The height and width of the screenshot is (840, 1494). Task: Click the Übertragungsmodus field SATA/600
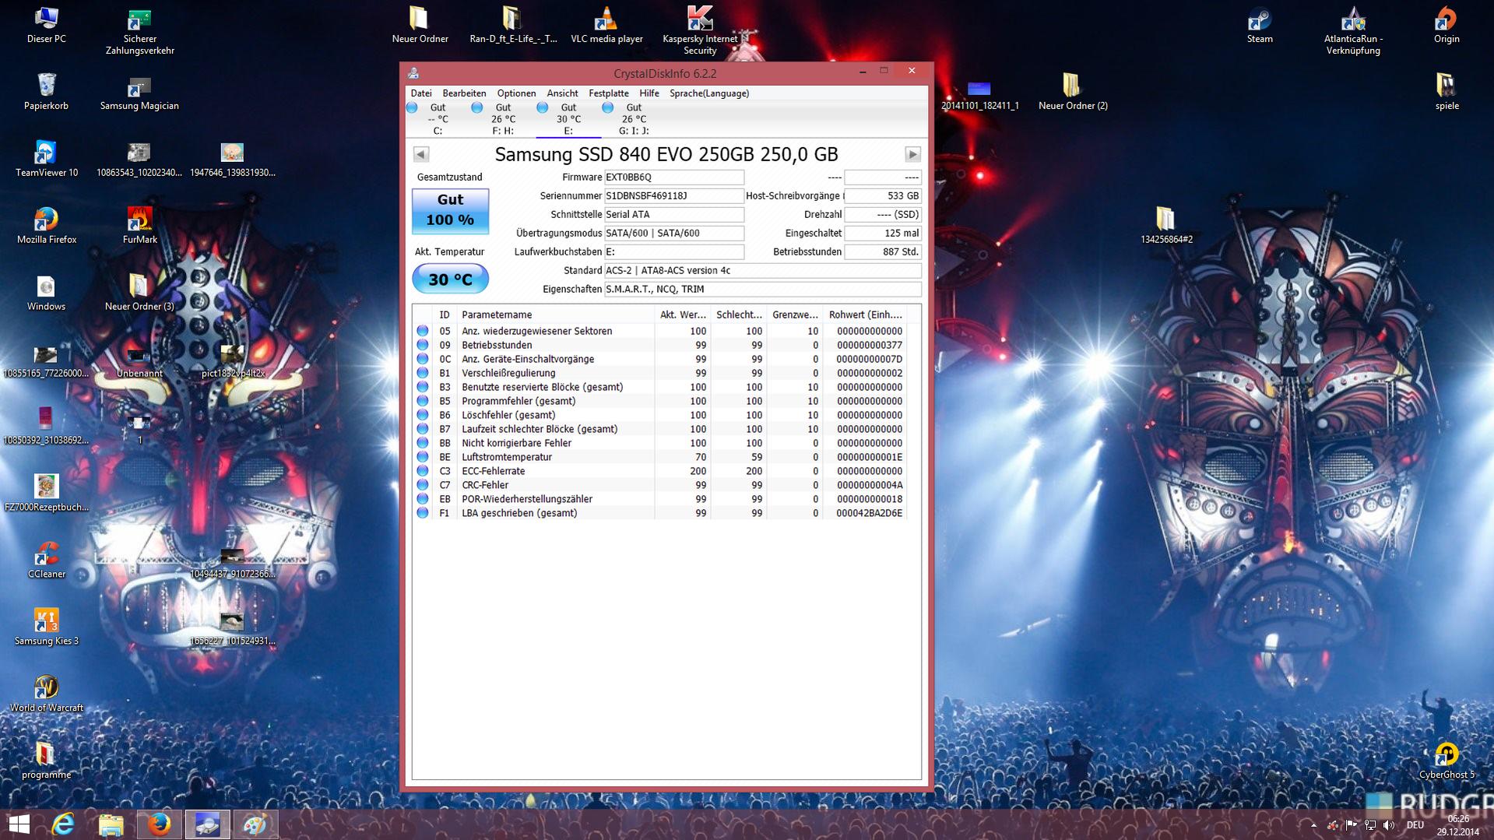pos(674,234)
